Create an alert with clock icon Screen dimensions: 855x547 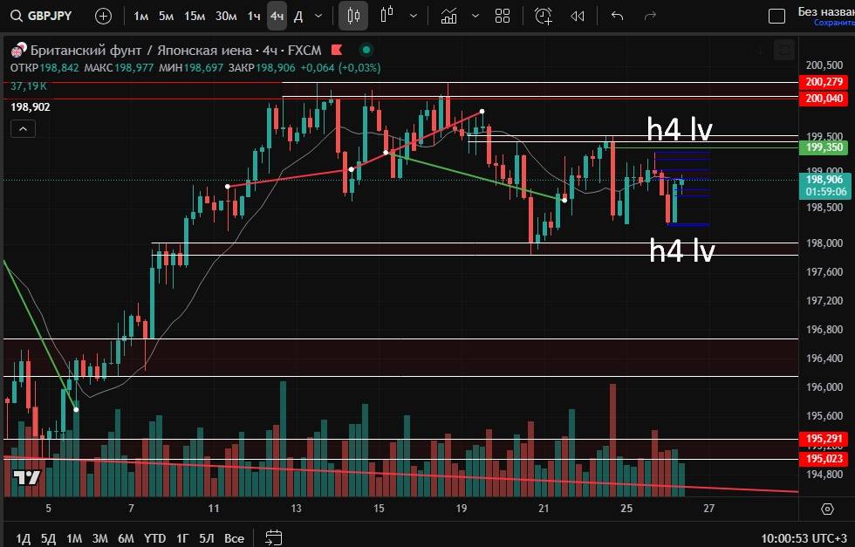(544, 16)
